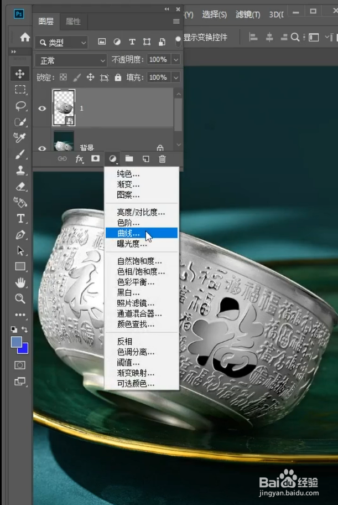Collapse the panel with double arrows
338x505 pixels.
pyautogui.click(x=167, y=9)
